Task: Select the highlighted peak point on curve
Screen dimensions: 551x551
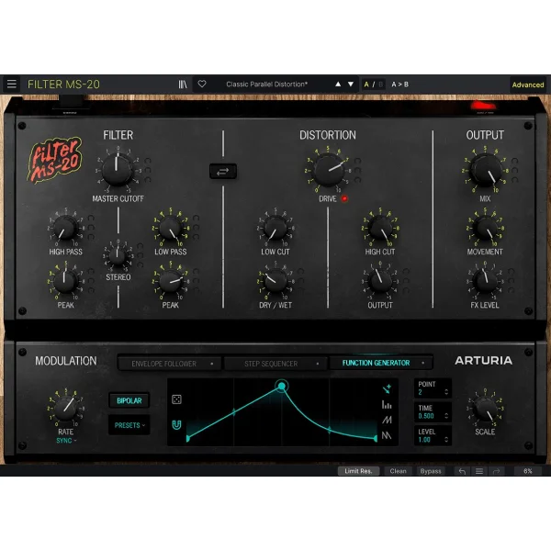Action: pyautogui.click(x=282, y=387)
